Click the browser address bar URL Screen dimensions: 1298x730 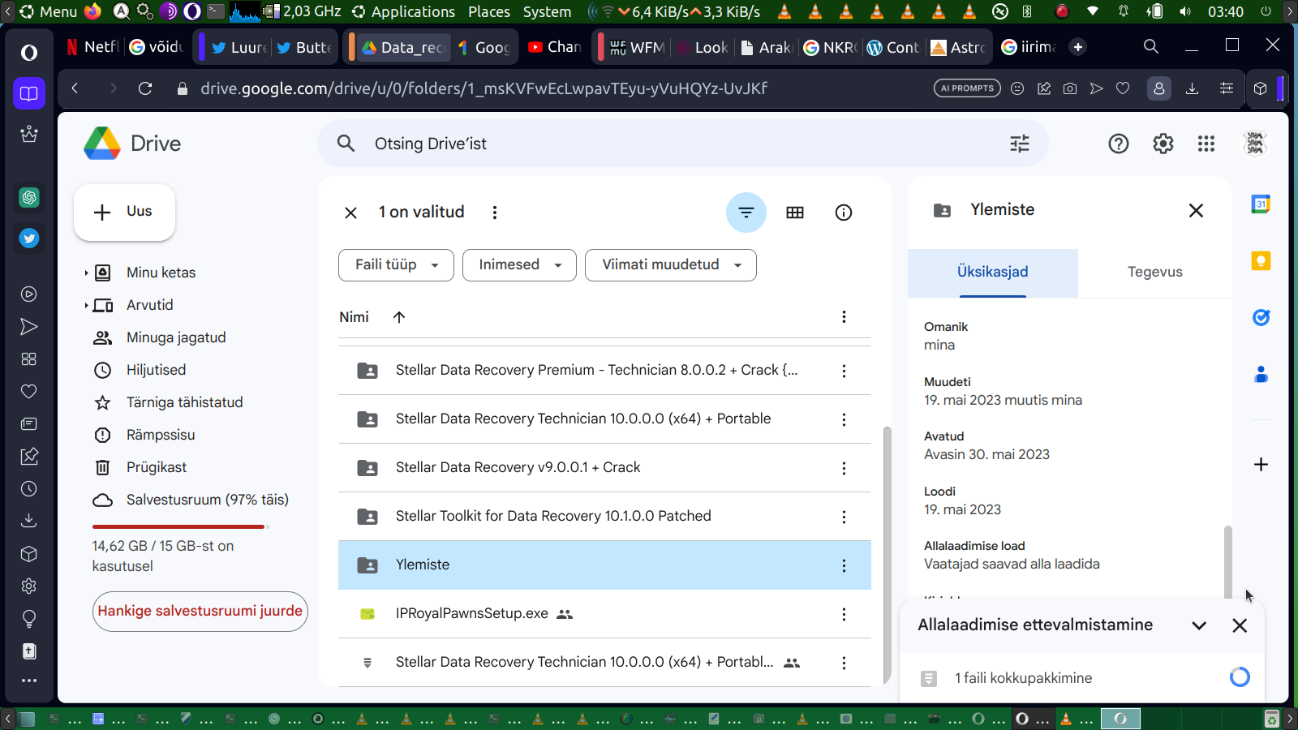coord(484,88)
